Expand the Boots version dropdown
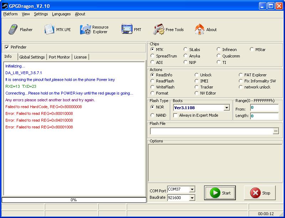Viewport: 285px width, 218px height. (227, 108)
